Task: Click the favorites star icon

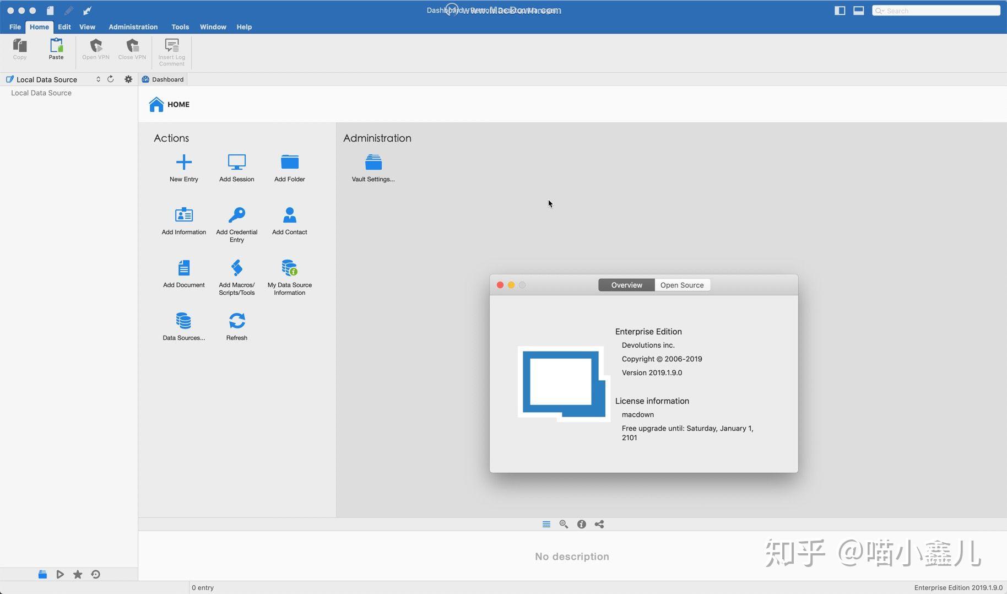Action: click(78, 574)
